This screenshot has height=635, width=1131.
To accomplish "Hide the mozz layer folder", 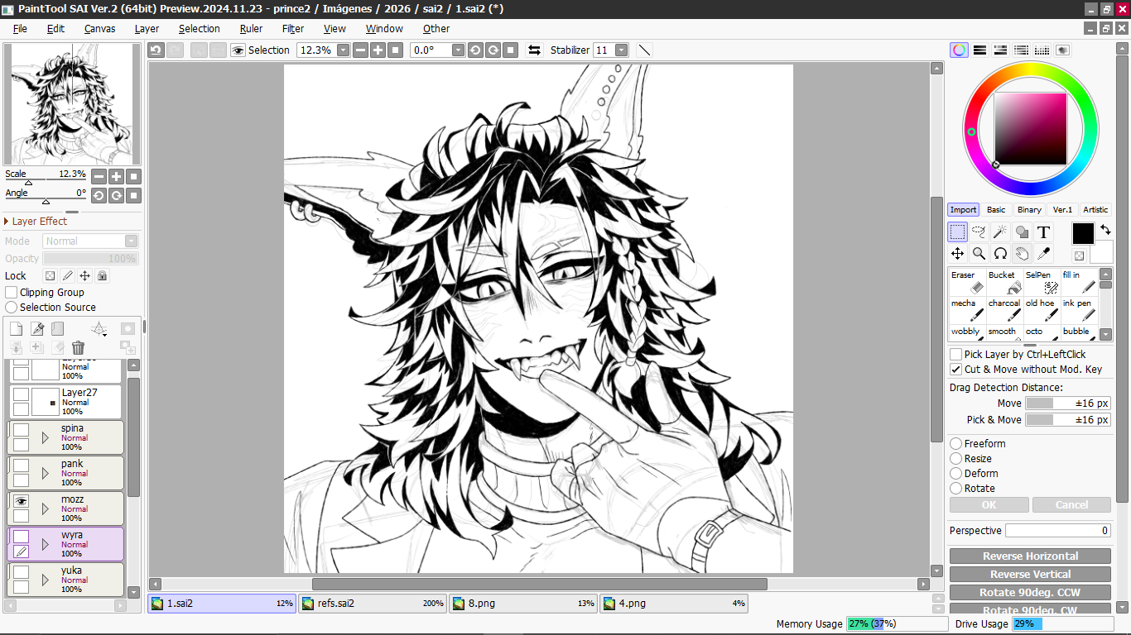I will click(22, 501).
